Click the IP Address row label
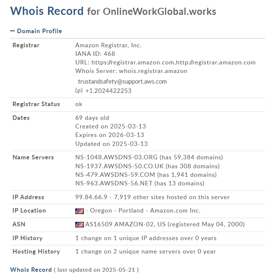The image size is (265, 274). click(x=28, y=197)
